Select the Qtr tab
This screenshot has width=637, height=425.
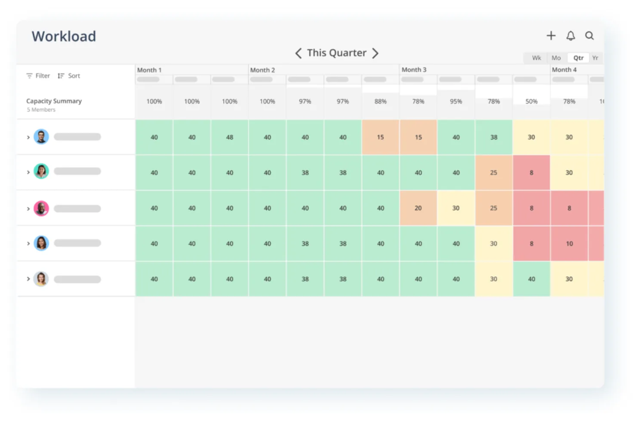tap(578, 57)
